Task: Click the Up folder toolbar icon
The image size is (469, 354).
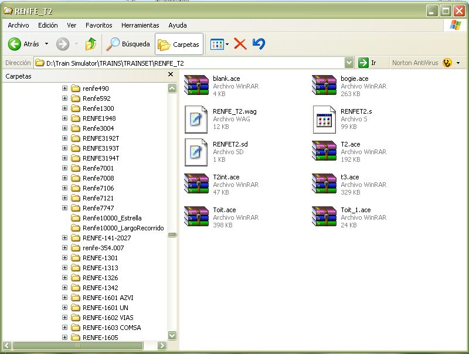Action: (x=90, y=44)
